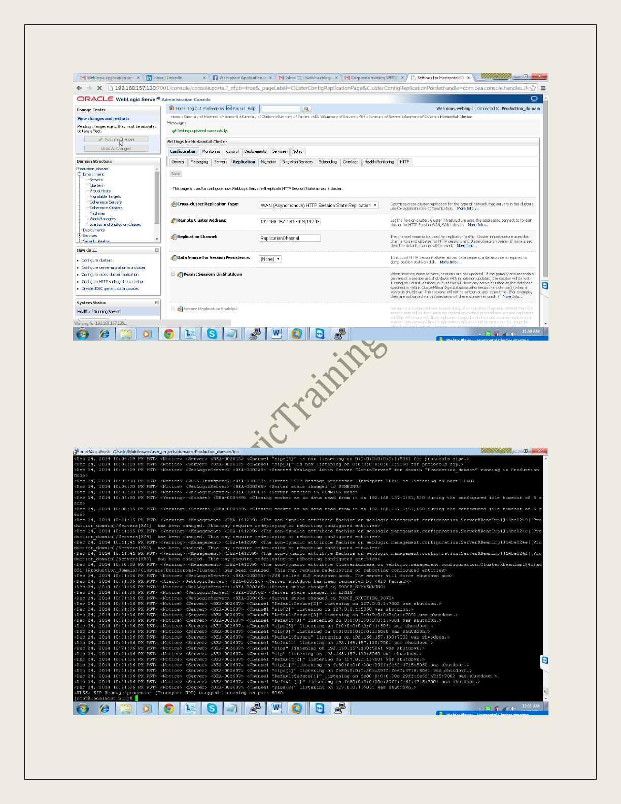Click into the Replication Channel text field
Screen dimensions: 621x804
coord(290,238)
